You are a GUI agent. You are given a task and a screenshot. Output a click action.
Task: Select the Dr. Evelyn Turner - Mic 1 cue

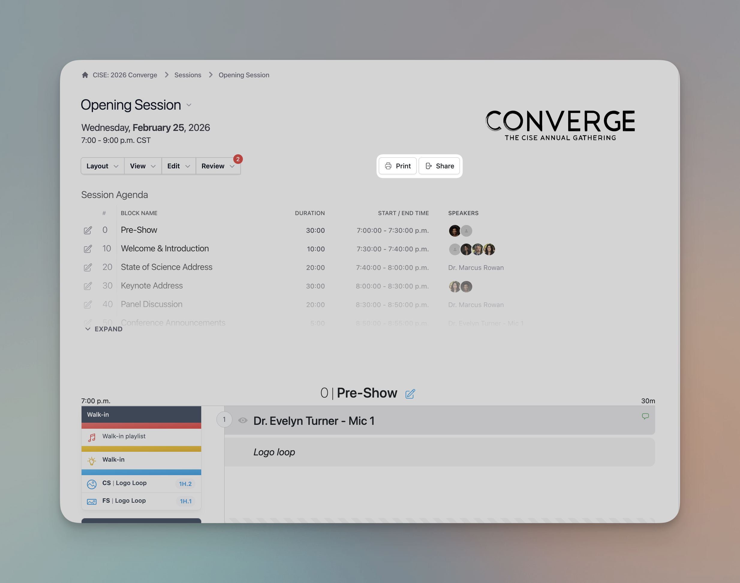tap(439, 421)
